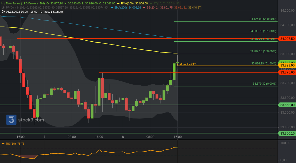This screenshot has height=163, width=296.
Task: Click the Dow Jones (JFD Brokers, Bid) title
Action: (26, 4)
